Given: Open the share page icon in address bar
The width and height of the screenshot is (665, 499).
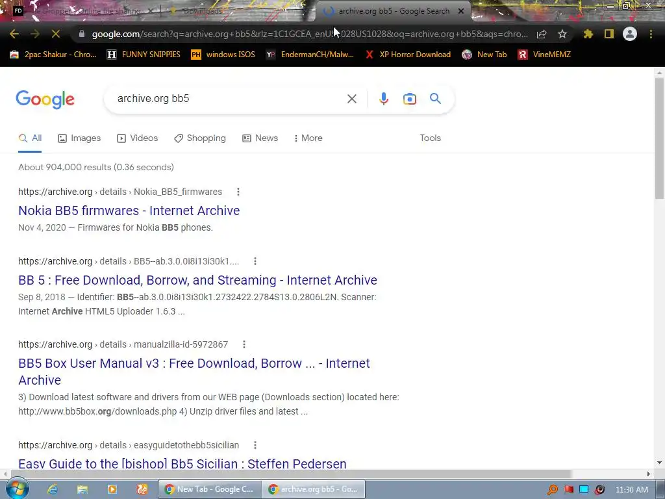Looking at the screenshot, I should pos(542,34).
